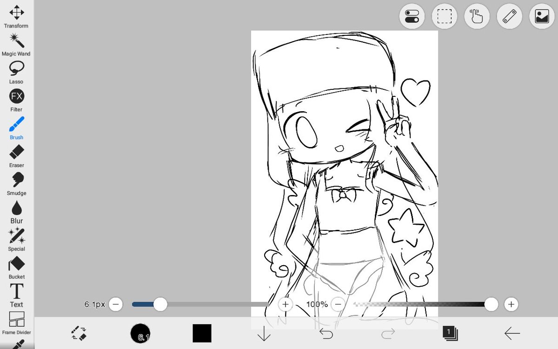
Task: Click the 100% opacity value
Action: 317,304
